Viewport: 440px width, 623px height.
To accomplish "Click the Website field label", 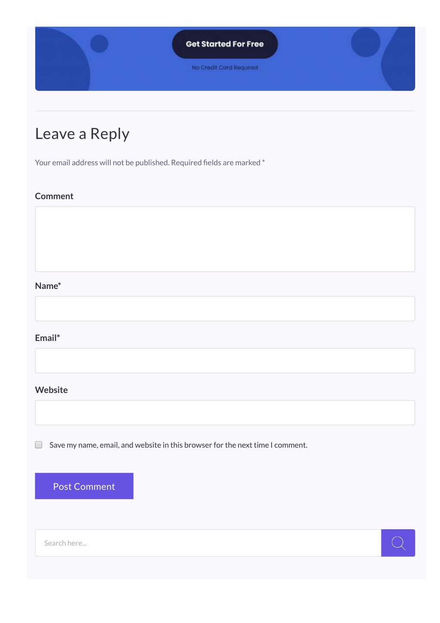I will 52,390.
